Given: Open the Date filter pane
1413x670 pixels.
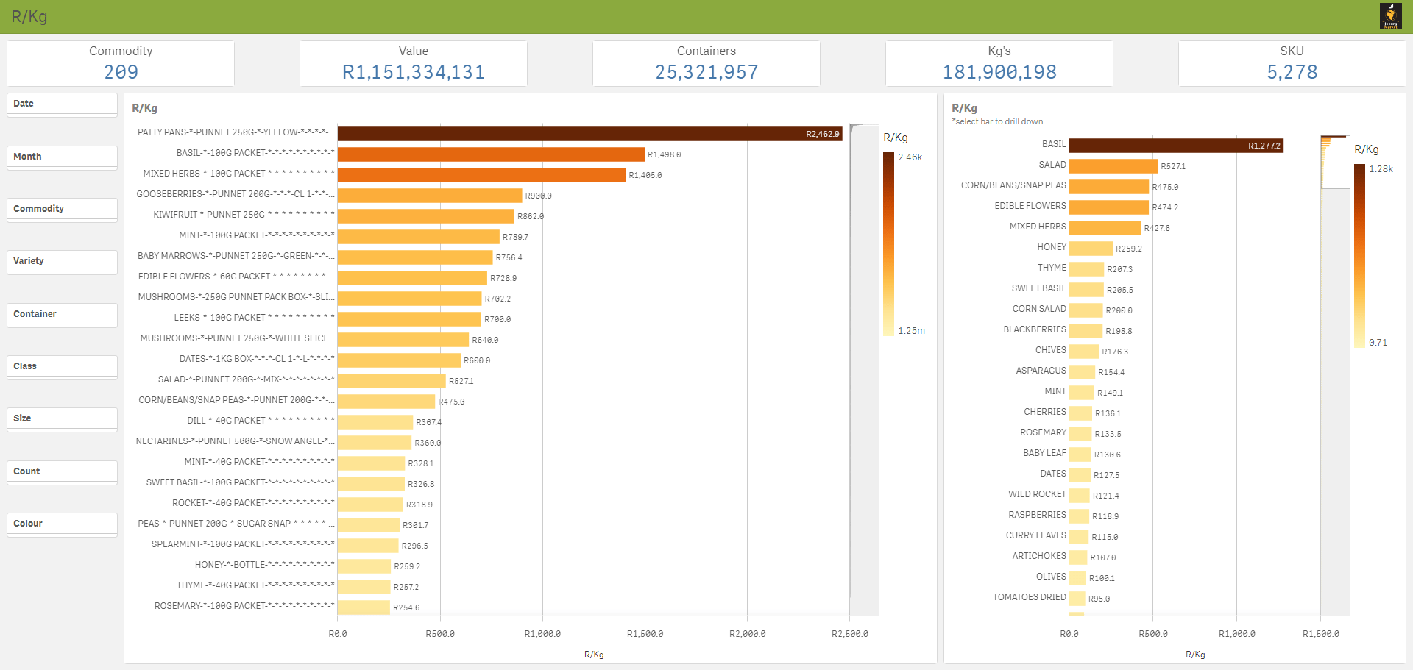Looking at the screenshot, I should pos(62,104).
